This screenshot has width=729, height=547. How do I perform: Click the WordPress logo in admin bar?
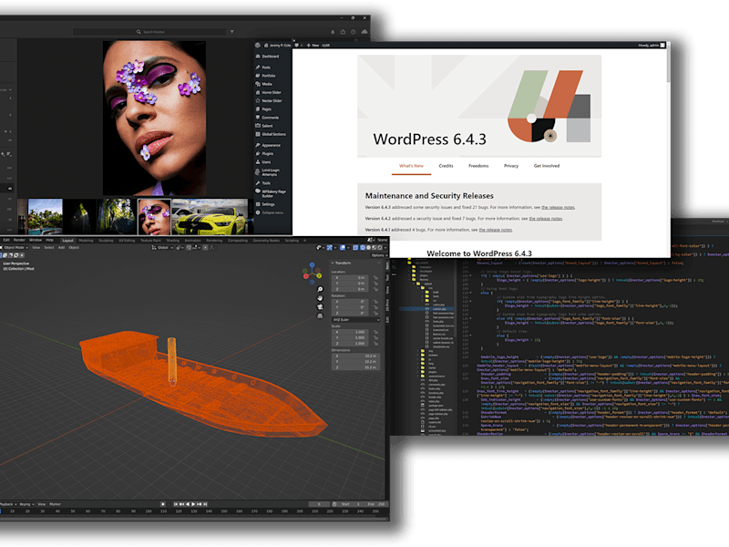pyautogui.click(x=258, y=45)
